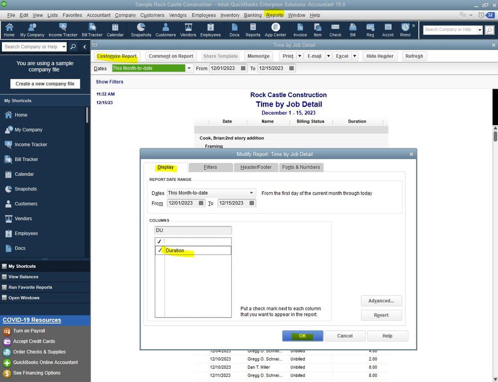Expand top-right search field dropdown
Image resolution: width=498 pixels, height=382 pixels.
(x=480, y=30)
